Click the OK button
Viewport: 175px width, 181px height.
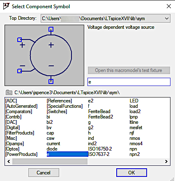131,173
